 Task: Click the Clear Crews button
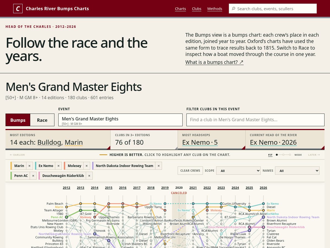(x=190, y=171)
